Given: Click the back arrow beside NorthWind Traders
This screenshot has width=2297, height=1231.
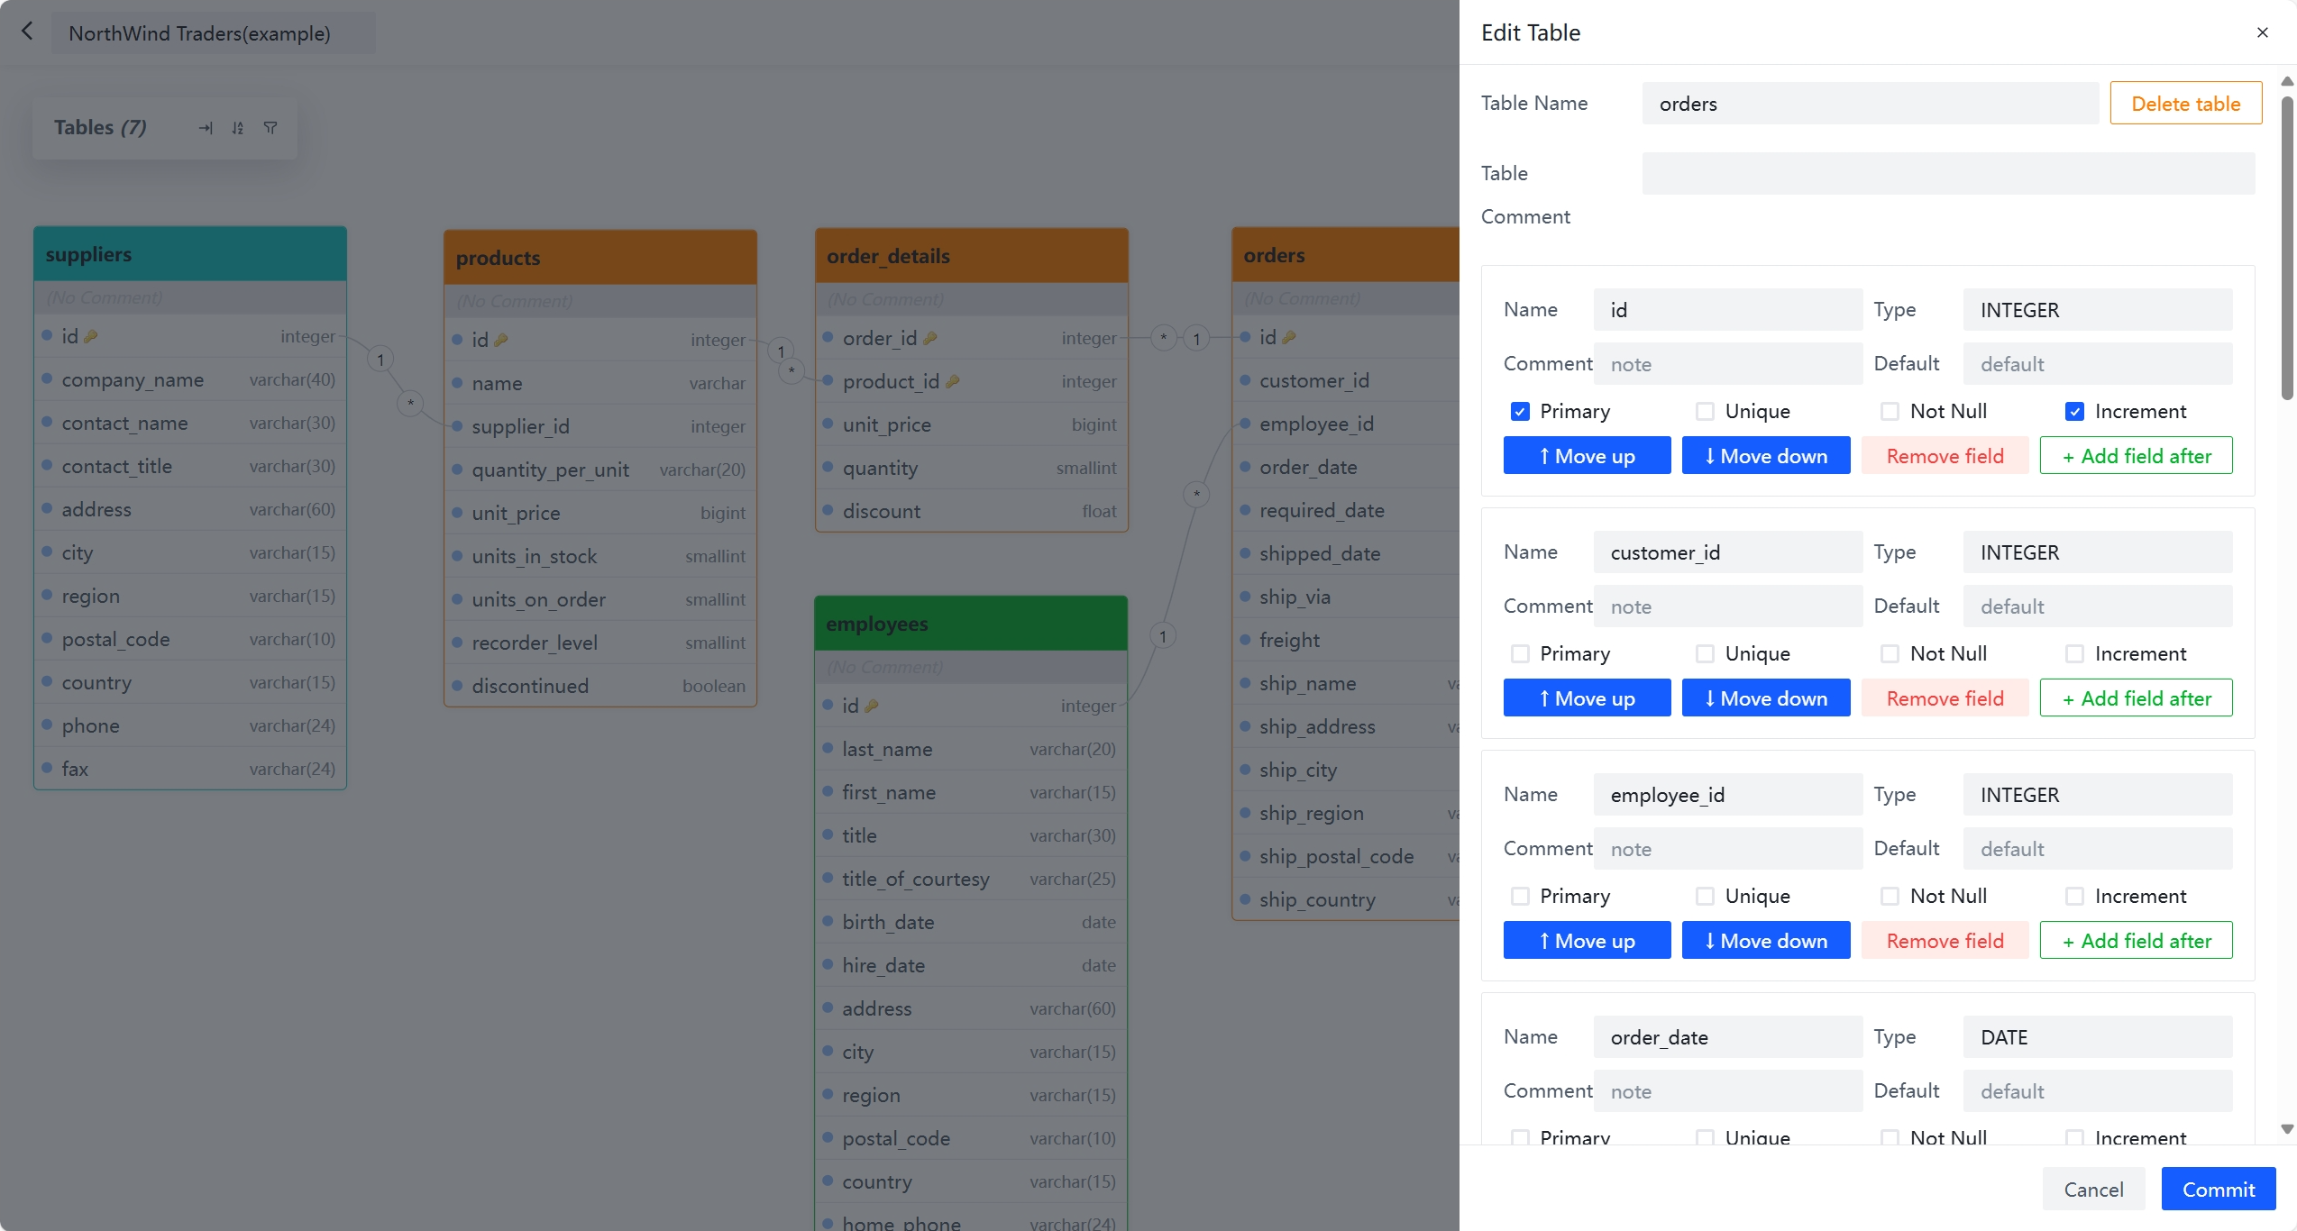Looking at the screenshot, I should [27, 32].
